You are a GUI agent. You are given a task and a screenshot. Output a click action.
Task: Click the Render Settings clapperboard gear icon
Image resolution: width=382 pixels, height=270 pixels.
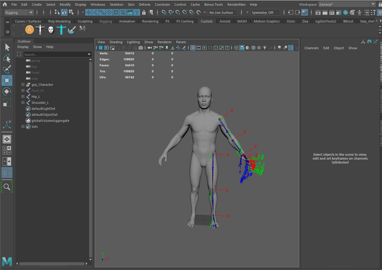click(x=338, y=13)
